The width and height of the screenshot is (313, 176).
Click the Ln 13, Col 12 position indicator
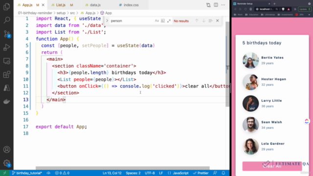112,173
